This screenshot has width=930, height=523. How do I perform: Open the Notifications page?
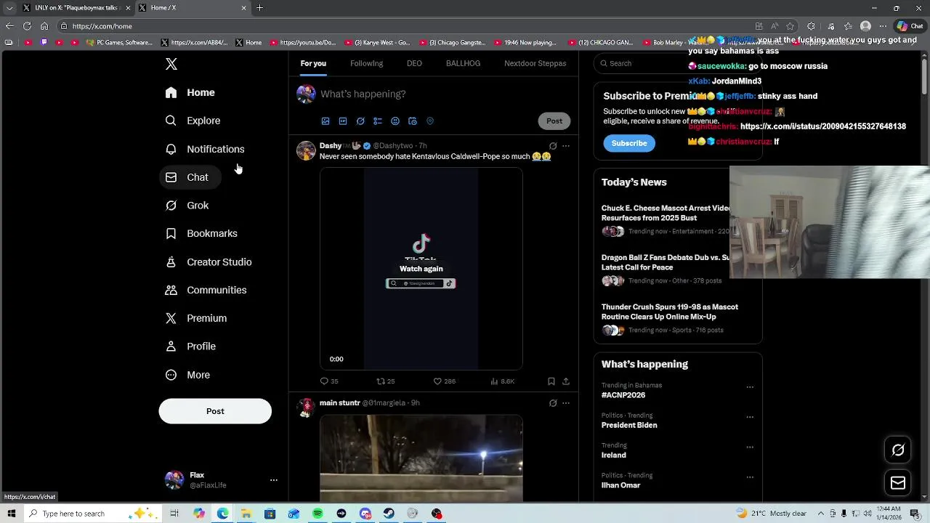[205, 149]
